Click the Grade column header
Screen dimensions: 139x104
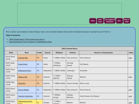tap(39, 53)
